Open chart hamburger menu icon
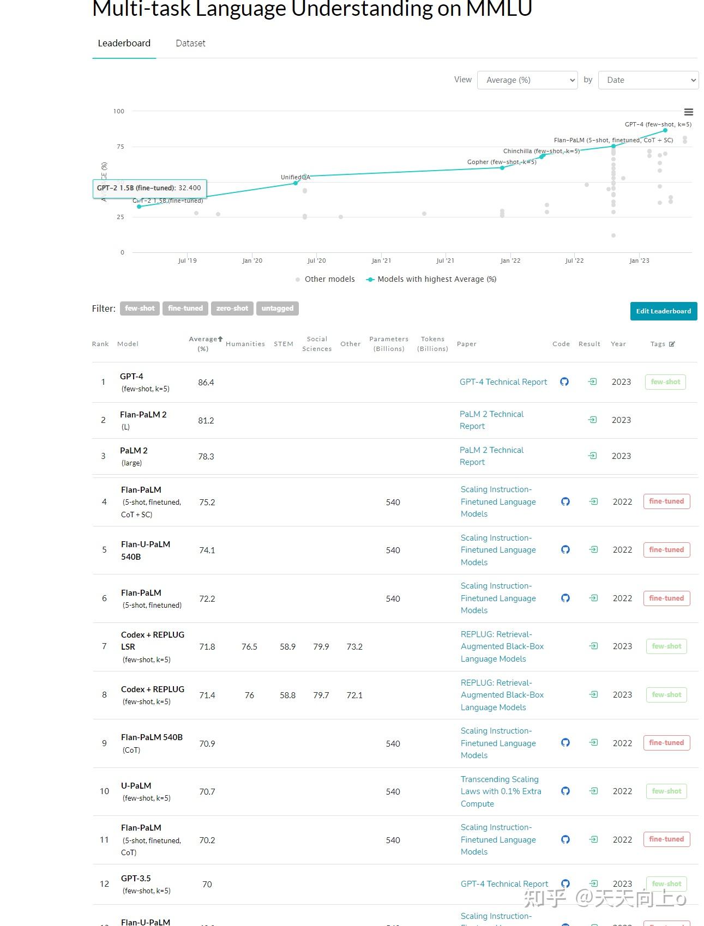The height and width of the screenshot is (926, 704). pyautogui.click(x=689, y=112)
